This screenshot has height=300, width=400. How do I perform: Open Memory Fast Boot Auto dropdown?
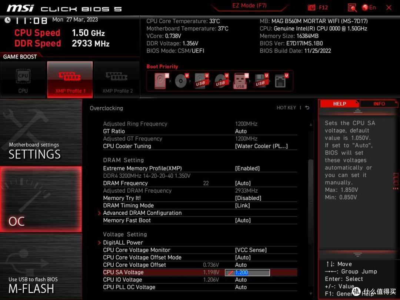[x=243, y=220]
